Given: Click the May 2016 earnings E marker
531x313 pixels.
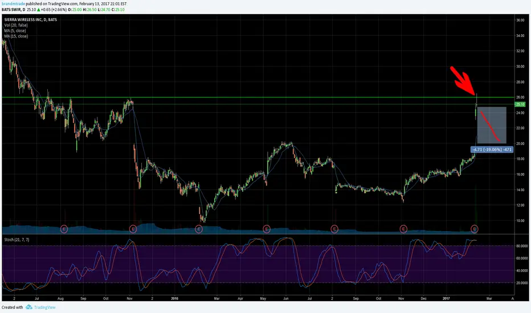Looking at the screenshot, I should pyautogui.click(x=267, y=229).
